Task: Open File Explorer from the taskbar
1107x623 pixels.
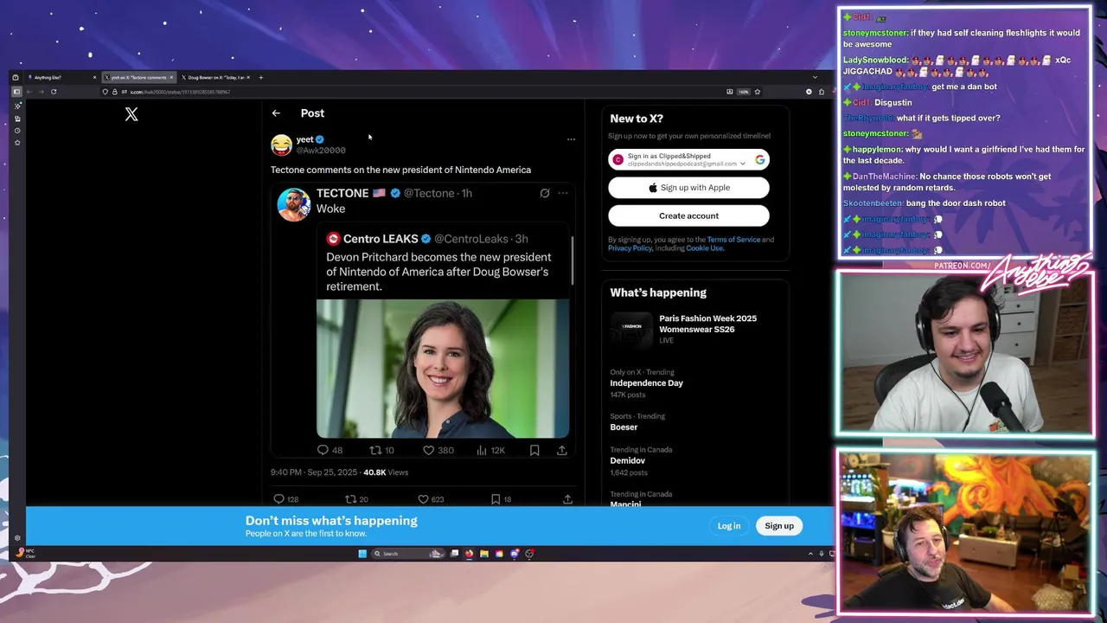Action: pos(484,554)
